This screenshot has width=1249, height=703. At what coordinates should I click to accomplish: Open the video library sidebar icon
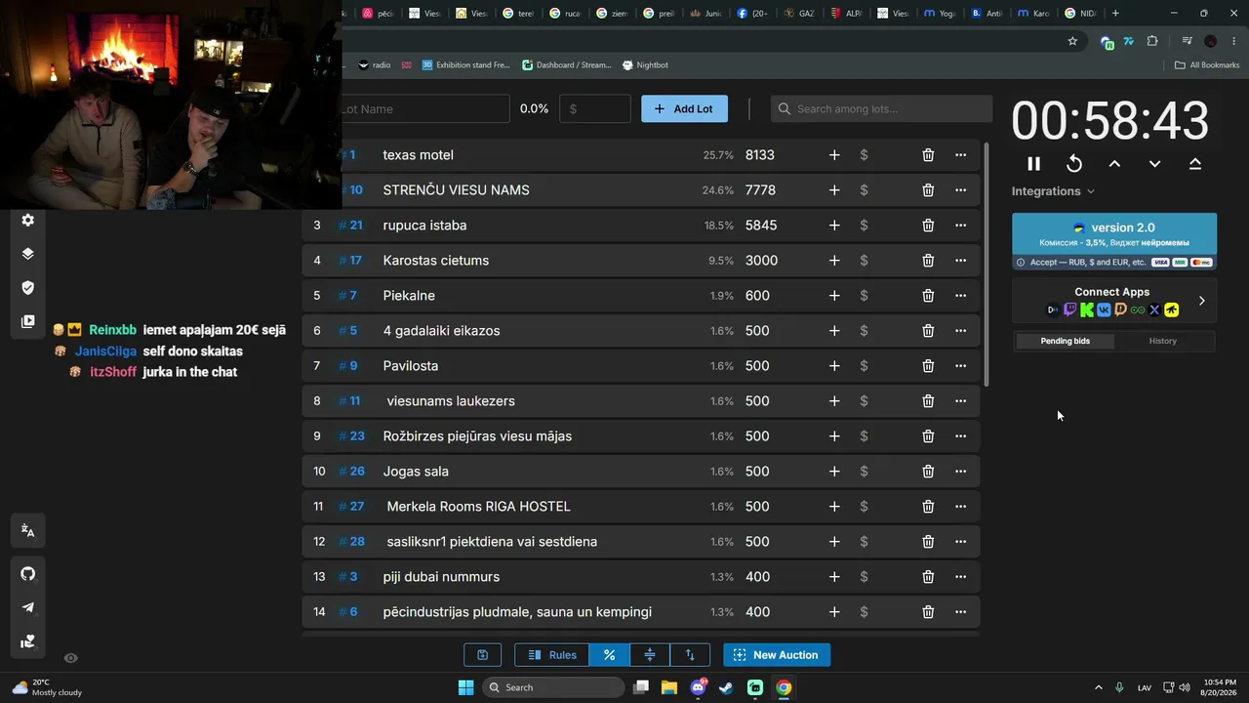click(x=28, y=321)
